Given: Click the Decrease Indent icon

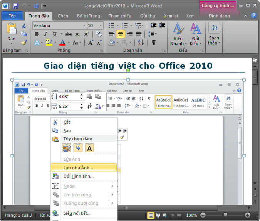Looking at the screenshot, I should [x=153, y=25].
